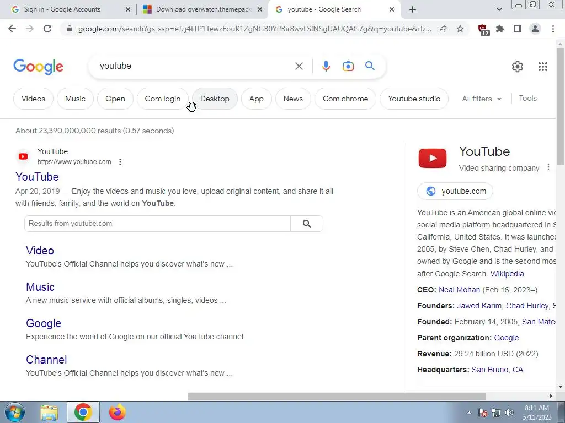Expand the All filters dropdown

tap(481, 99)
